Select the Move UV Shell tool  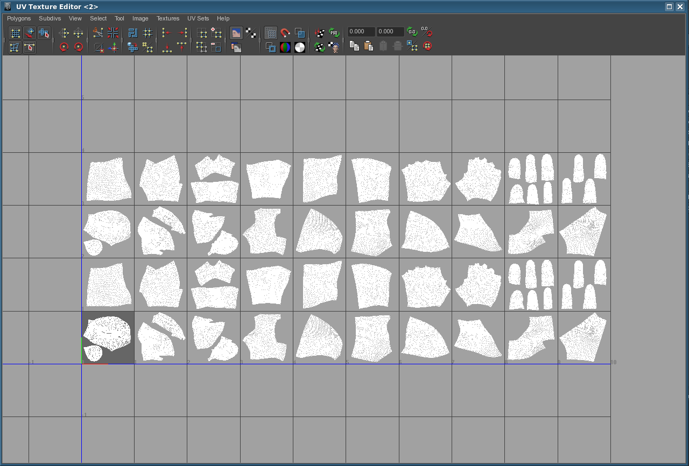coord(30,33)
